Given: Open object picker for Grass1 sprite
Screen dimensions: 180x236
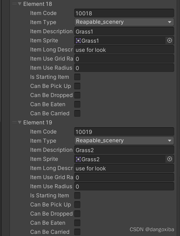Looking at the screenshot, I should click(169, 40).
